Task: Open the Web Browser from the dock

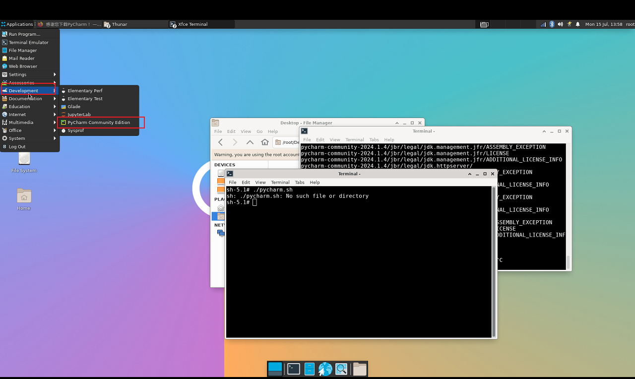Action: (325, 369)
